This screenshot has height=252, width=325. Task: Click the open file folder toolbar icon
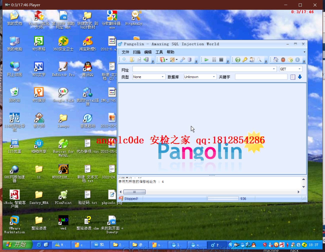pos(132,60)
